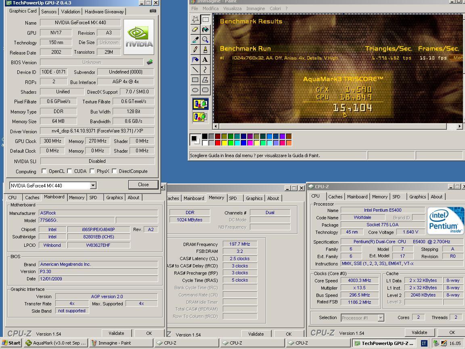Click the tray icon beside the clock
This screenshot has height=349, width=465.
pos(444,343)
